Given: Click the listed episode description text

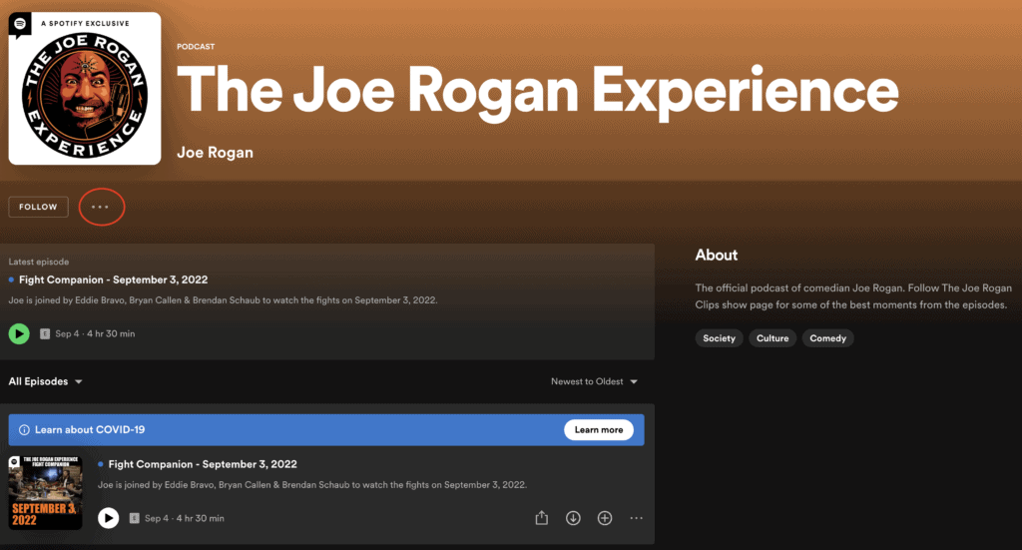Looking at the screenshot, I should (x=312, y=485).
